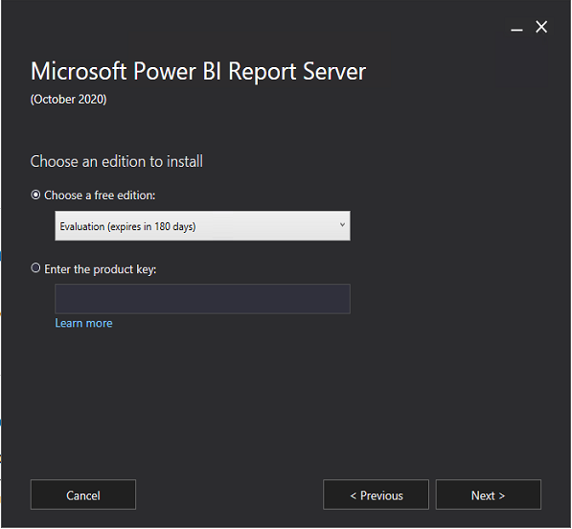Focus the product key text field
Screen dimensions: 572x529
[x=202, y=299]
